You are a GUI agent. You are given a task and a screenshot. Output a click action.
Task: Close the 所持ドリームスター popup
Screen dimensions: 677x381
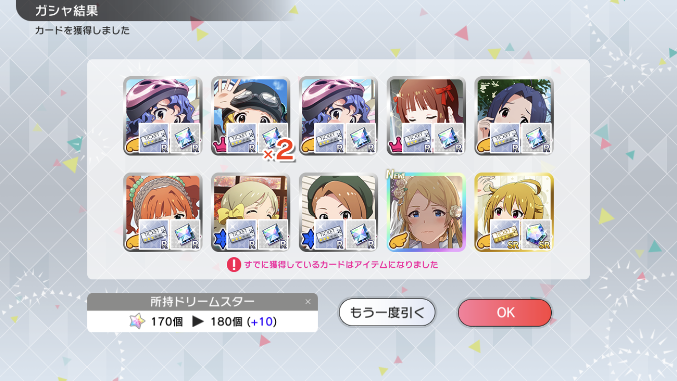[x=308, y=302]
